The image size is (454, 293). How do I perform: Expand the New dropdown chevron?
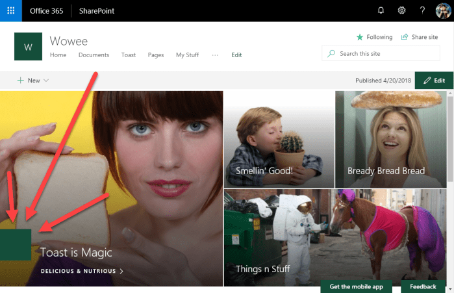46,81
